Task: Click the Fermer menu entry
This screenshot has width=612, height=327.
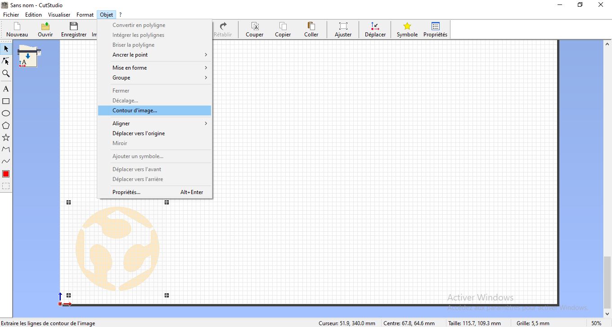Action: 154,91
